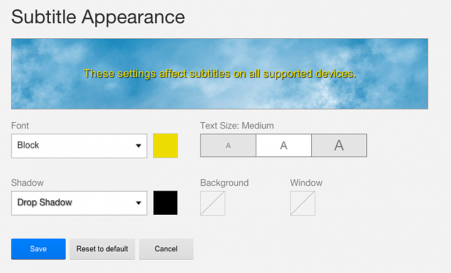Click the Subtitle Appearance heading
This screenshot has width=451, height=273.
pyautogui.click(x=98, y=17)
